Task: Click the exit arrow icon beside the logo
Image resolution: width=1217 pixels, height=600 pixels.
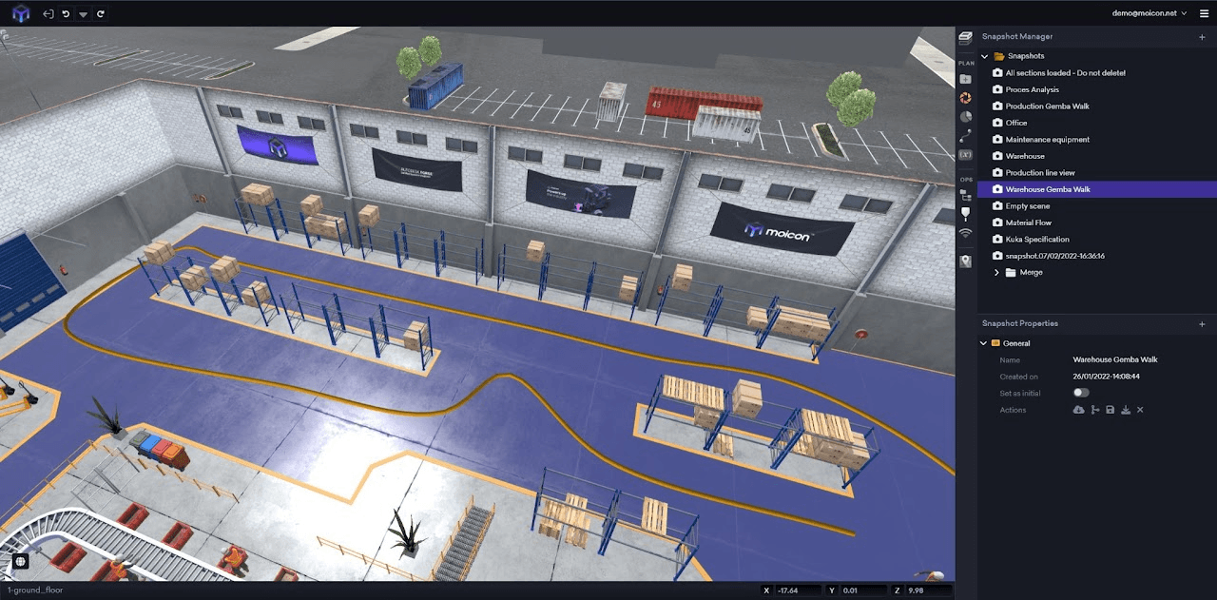Action: (48, 13)
